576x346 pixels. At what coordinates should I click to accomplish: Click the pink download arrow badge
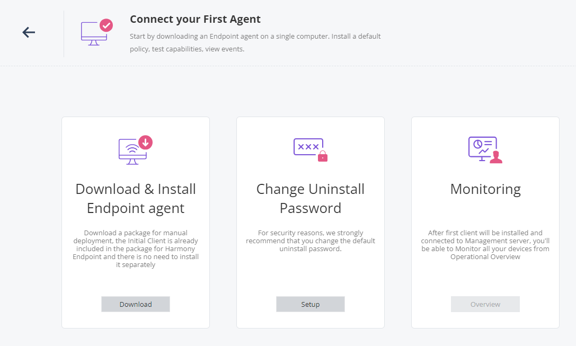coord(146,142)
